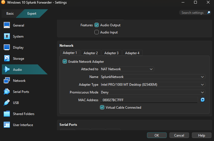Screen dimensions: 214x141
Task: Expand the Promiscuous Mode Deny dropdown
Action: (153, 92)
